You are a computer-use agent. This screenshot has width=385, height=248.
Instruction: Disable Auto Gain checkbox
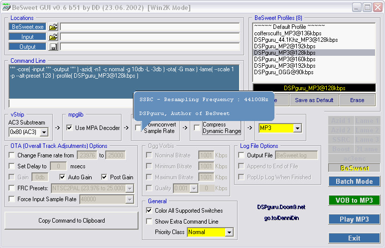62,177
